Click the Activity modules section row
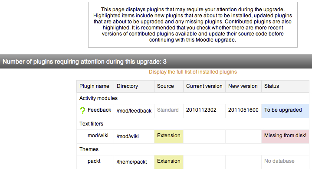The height and width of the screenshot is (171, 312). 193,98
